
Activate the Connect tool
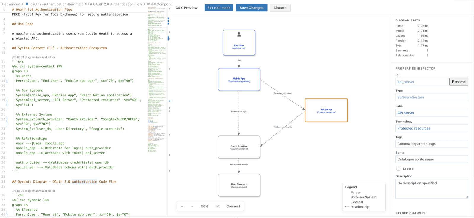click(233, 206)
